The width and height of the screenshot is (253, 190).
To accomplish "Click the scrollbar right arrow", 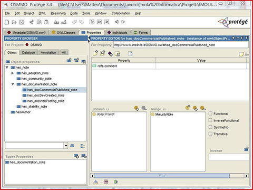I will [247, 176].
